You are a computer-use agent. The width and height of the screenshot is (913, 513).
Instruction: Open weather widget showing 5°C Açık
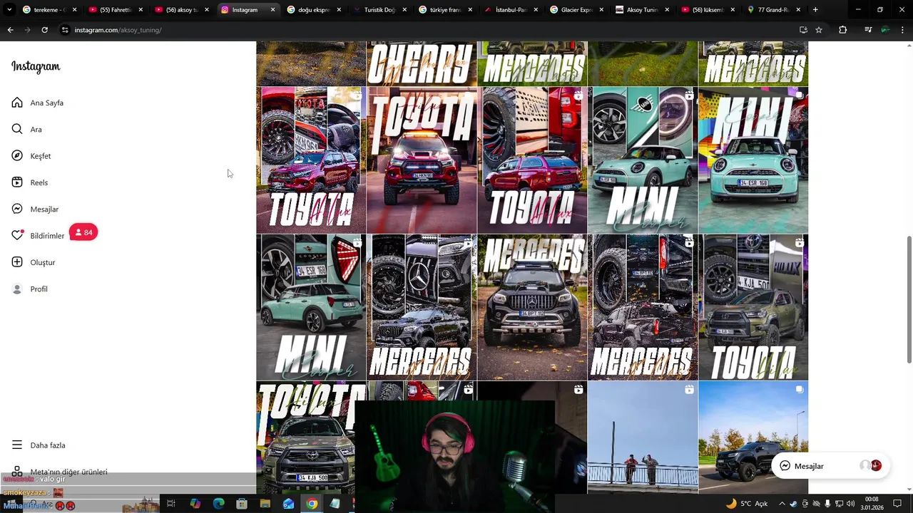click(x=747, y=504)
